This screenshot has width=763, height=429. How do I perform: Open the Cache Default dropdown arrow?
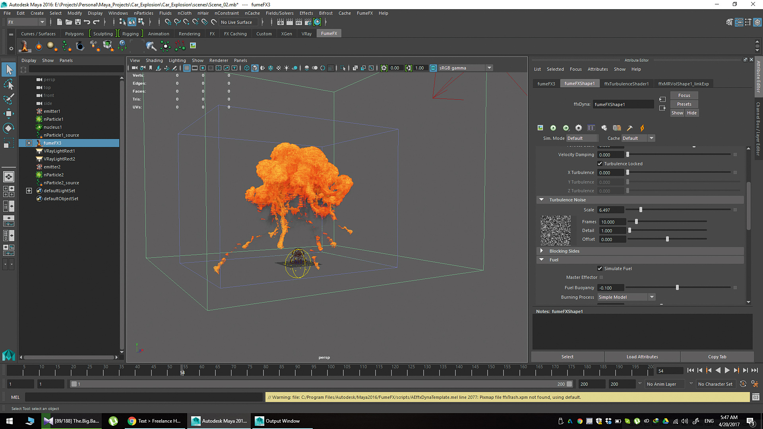pos(651,138)
